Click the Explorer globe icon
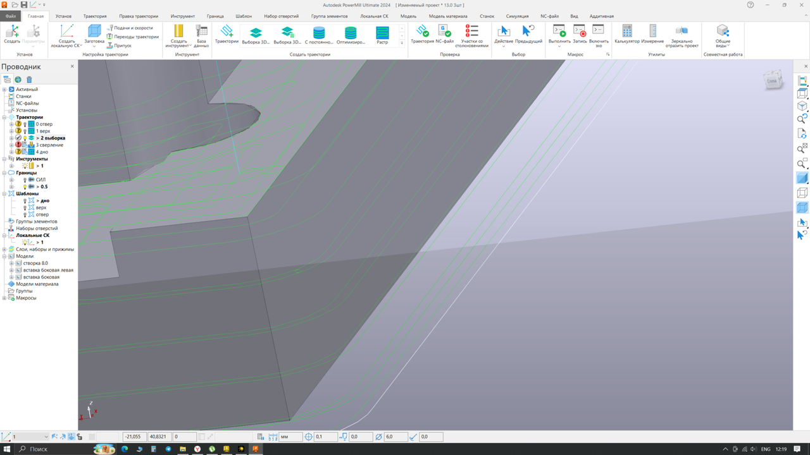 coord(18,80)
